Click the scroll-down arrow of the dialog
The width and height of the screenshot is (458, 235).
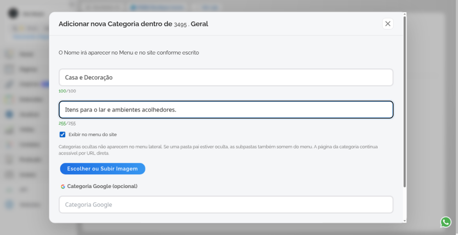[x=405, y=221]
